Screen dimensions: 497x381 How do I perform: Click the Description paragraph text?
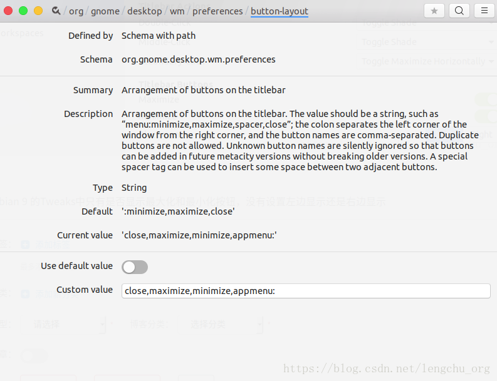tap(300, 141)
